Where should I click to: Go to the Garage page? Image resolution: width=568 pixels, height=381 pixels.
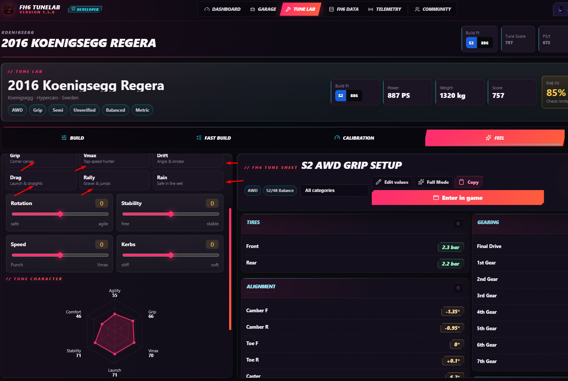[263, 9]
